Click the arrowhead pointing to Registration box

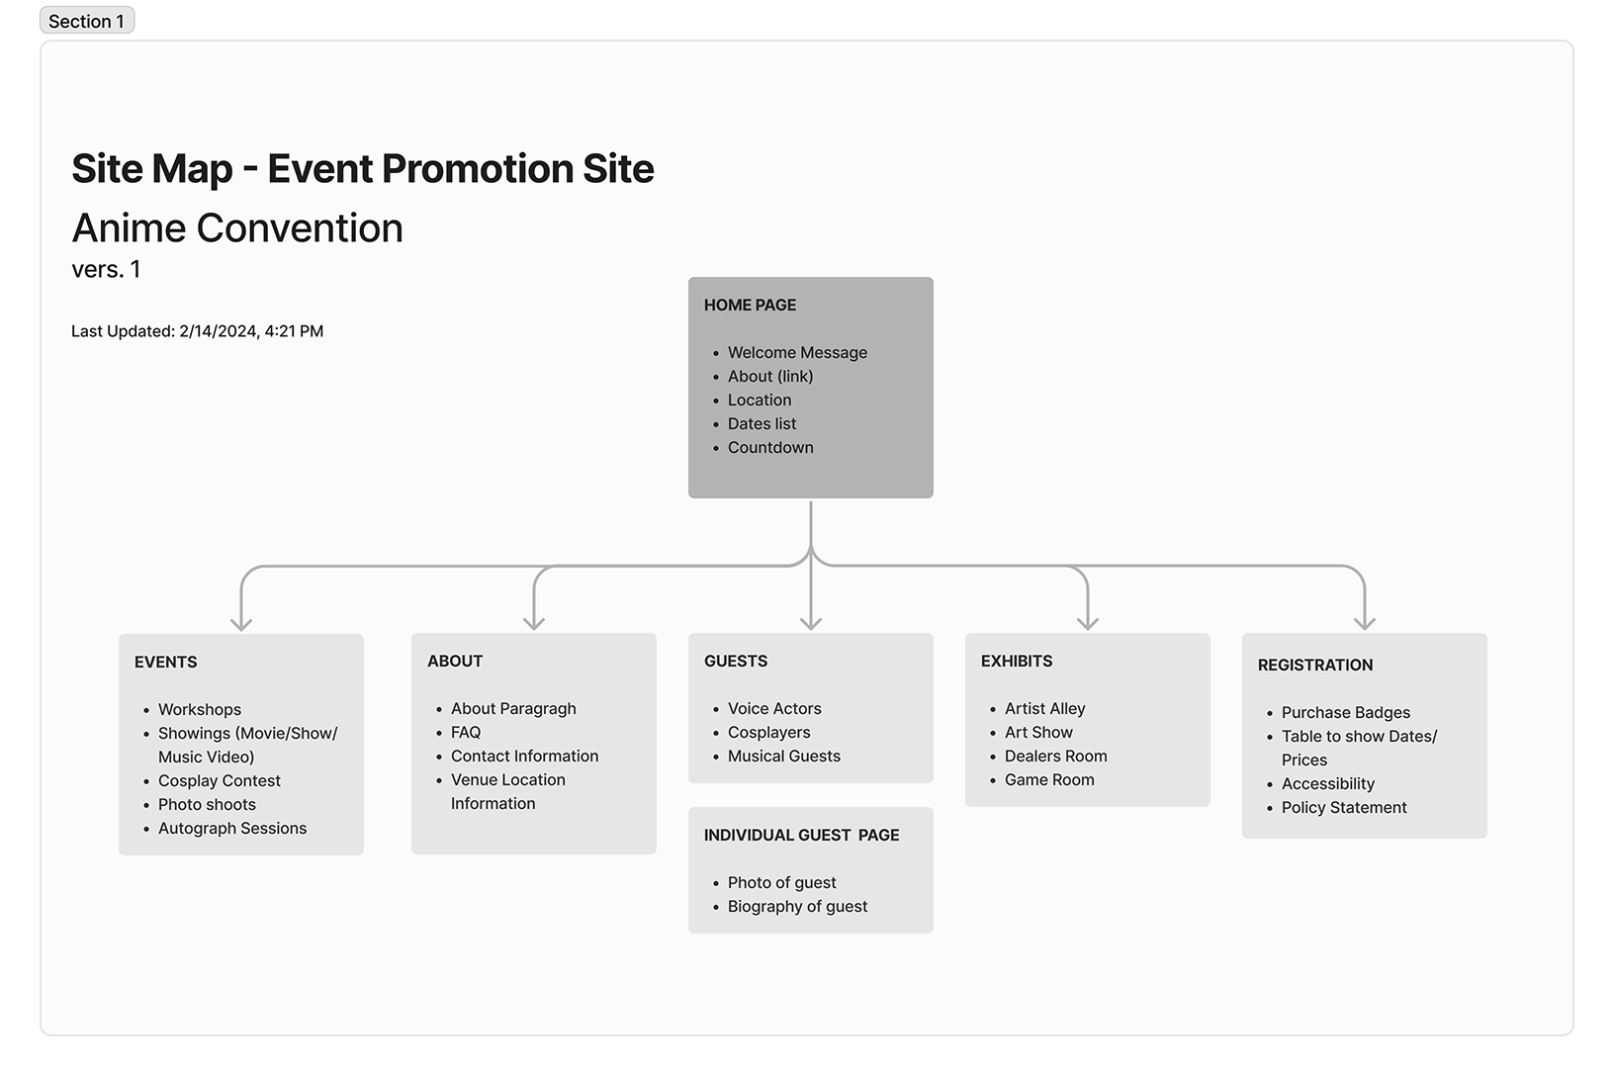tap(1365, 622)
